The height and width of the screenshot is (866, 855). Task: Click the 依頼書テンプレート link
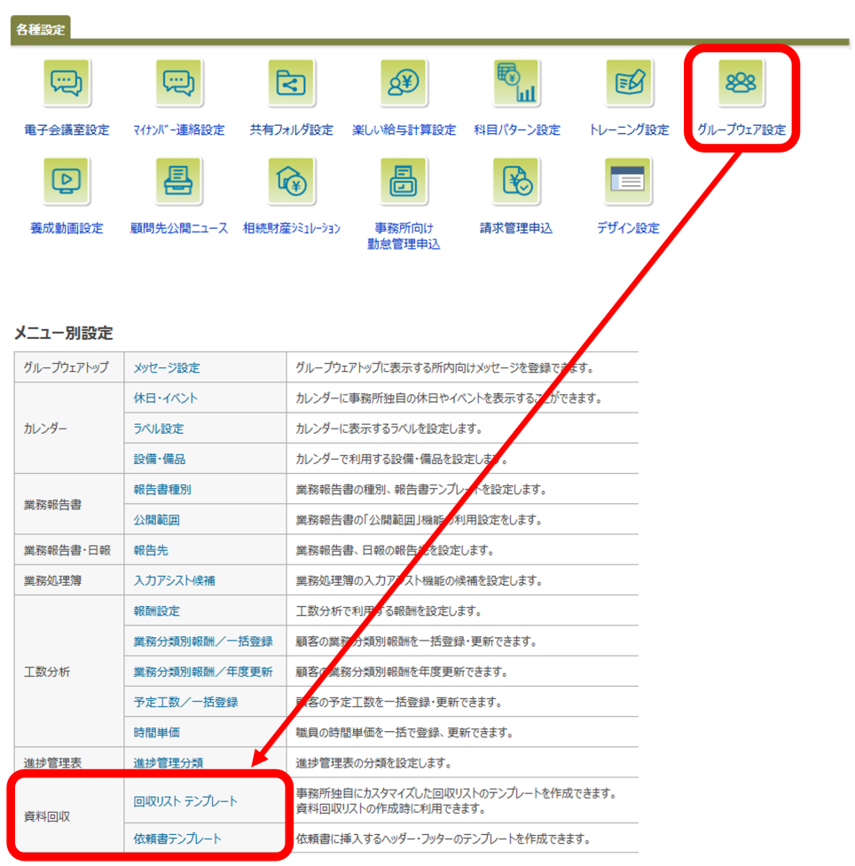[177, 838]
